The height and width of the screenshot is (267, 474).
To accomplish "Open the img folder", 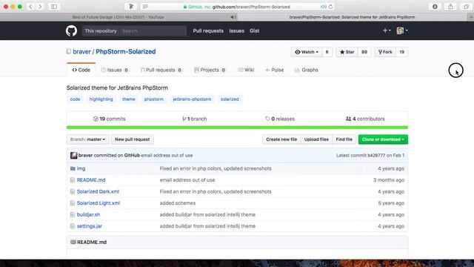I will coord(81,168).
